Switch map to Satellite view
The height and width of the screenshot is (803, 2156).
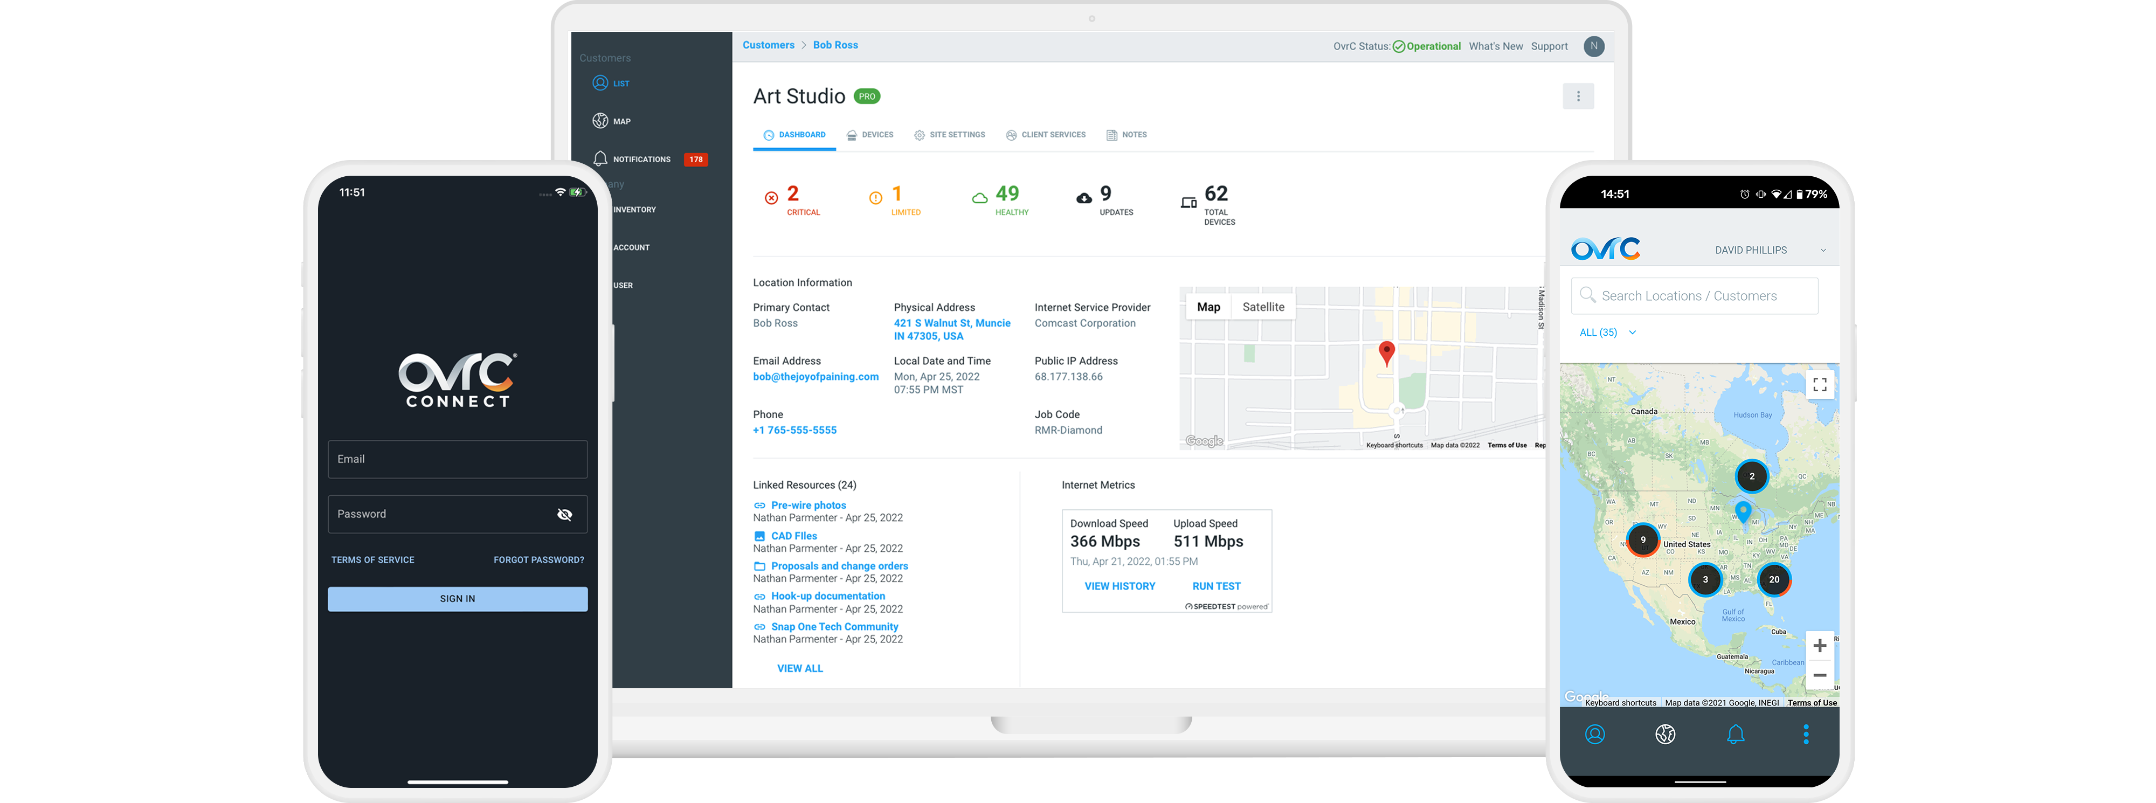point(1263,307)
